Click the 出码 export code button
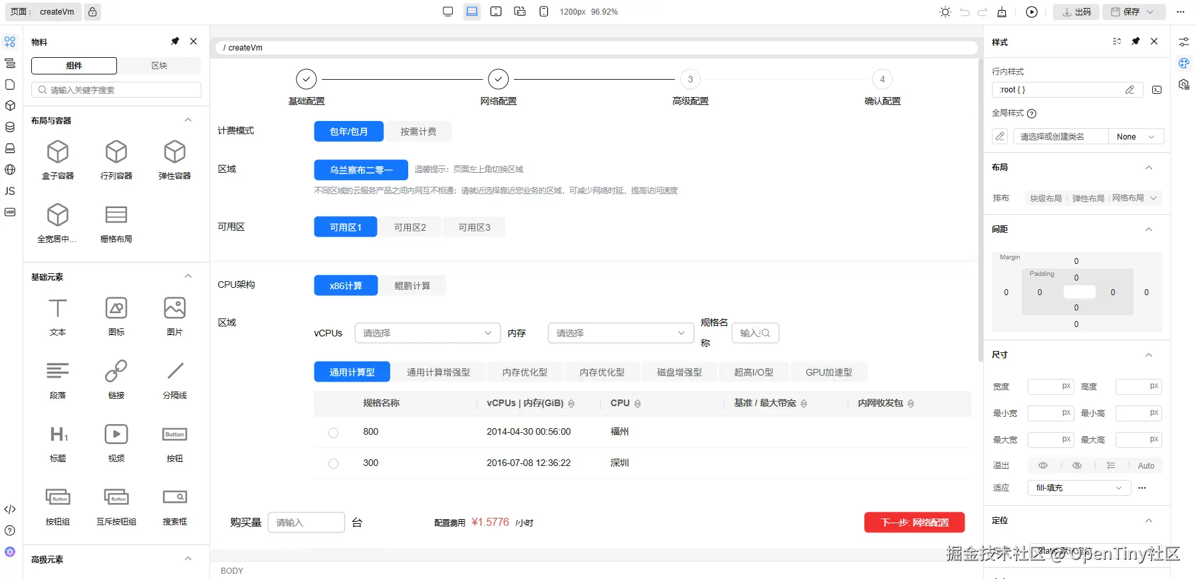 (x=1076, y=12)
